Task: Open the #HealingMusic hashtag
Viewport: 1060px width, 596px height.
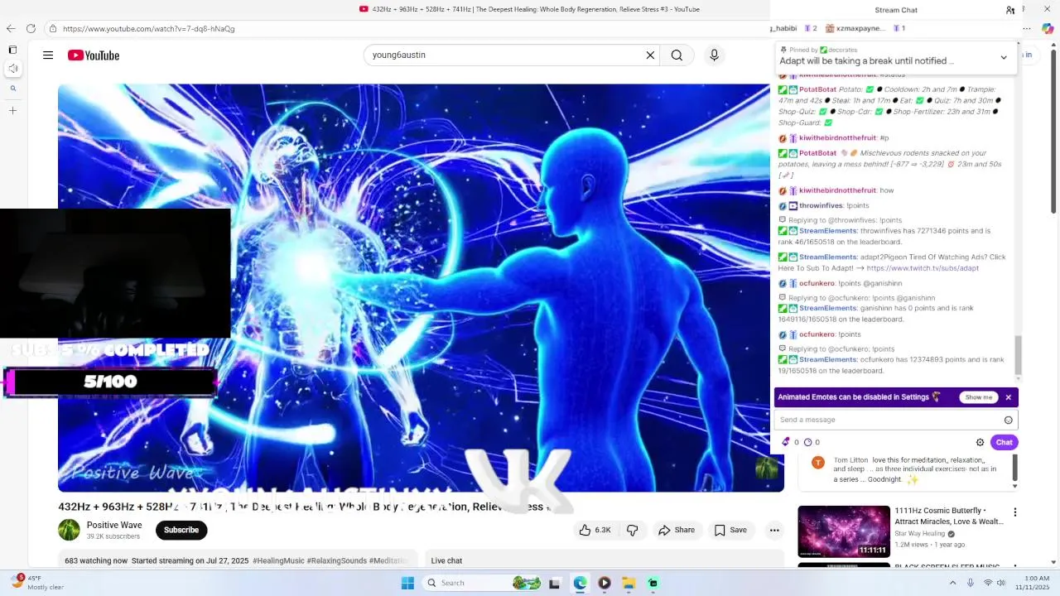Action: click(278, 560)
